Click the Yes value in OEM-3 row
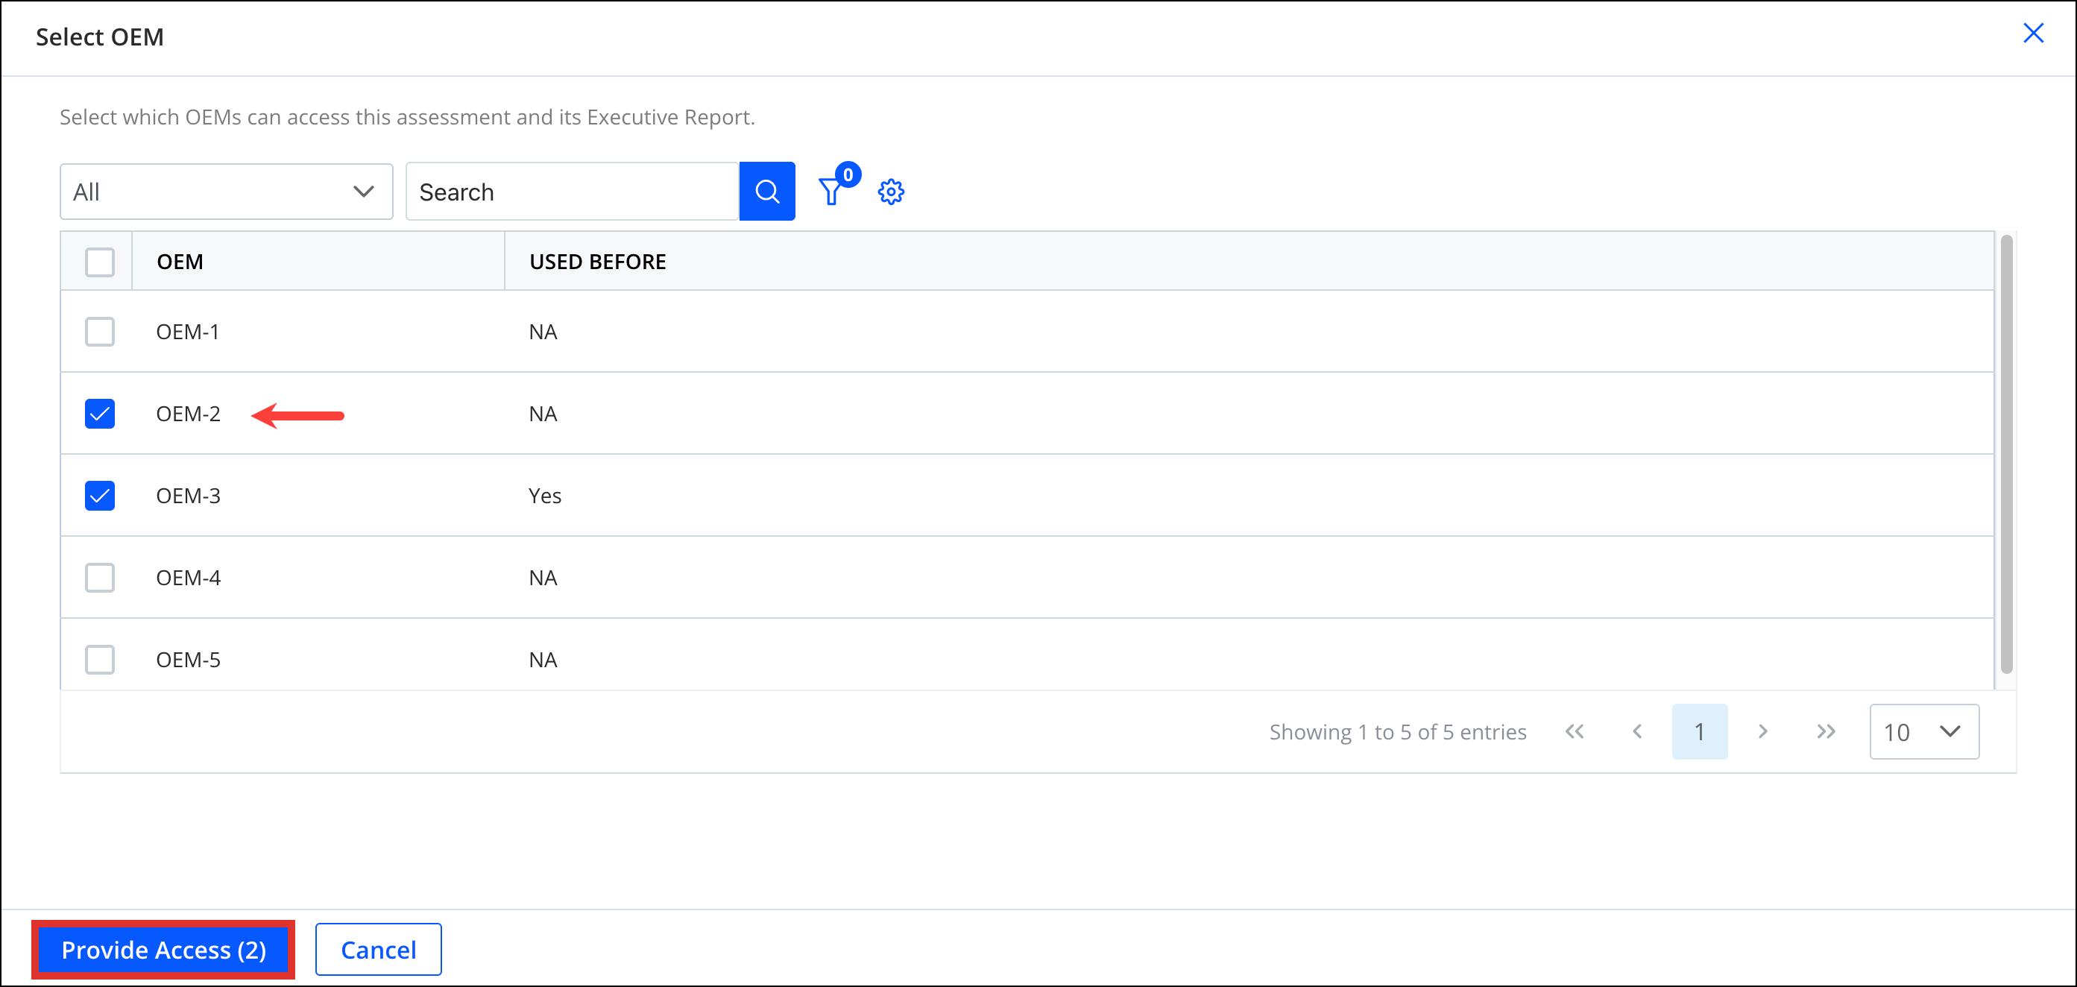 tap(544, 495)
